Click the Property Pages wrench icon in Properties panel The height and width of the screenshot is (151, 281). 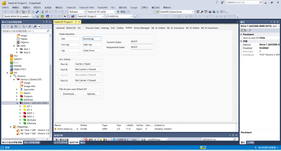[250, 30]
